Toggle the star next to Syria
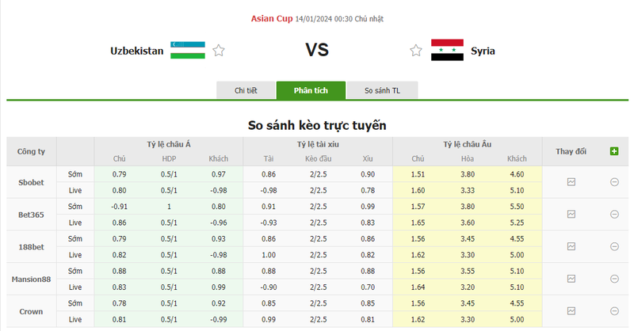634x331 pixels. tap(416, 51)
